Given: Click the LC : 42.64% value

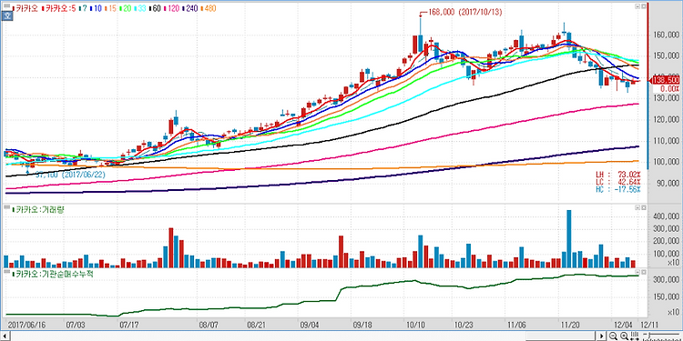Looking at the screenshot, I should point(618,182).
